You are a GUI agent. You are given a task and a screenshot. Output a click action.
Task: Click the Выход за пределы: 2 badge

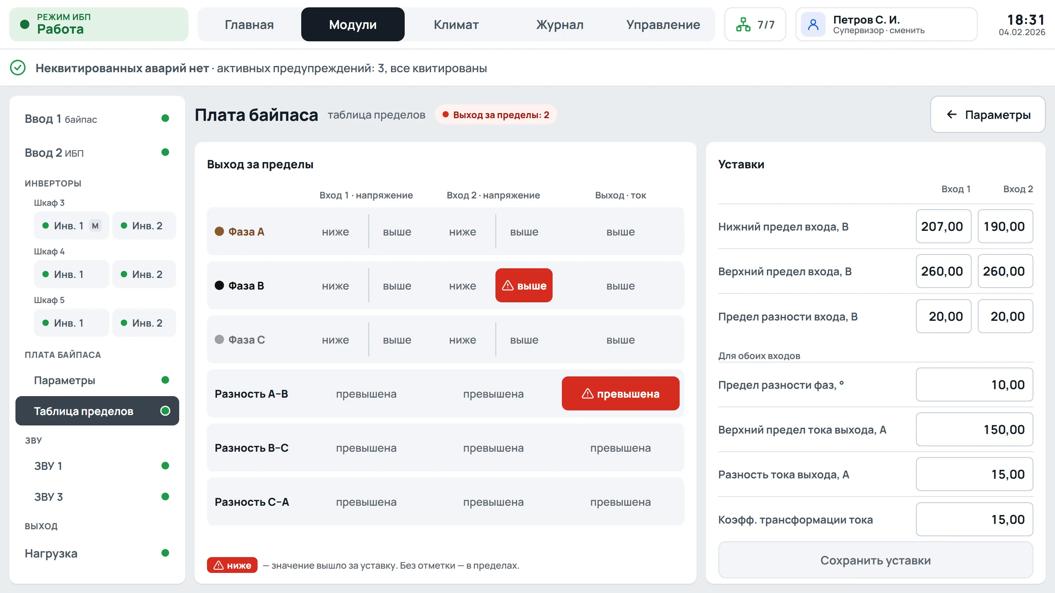[495, 115]
